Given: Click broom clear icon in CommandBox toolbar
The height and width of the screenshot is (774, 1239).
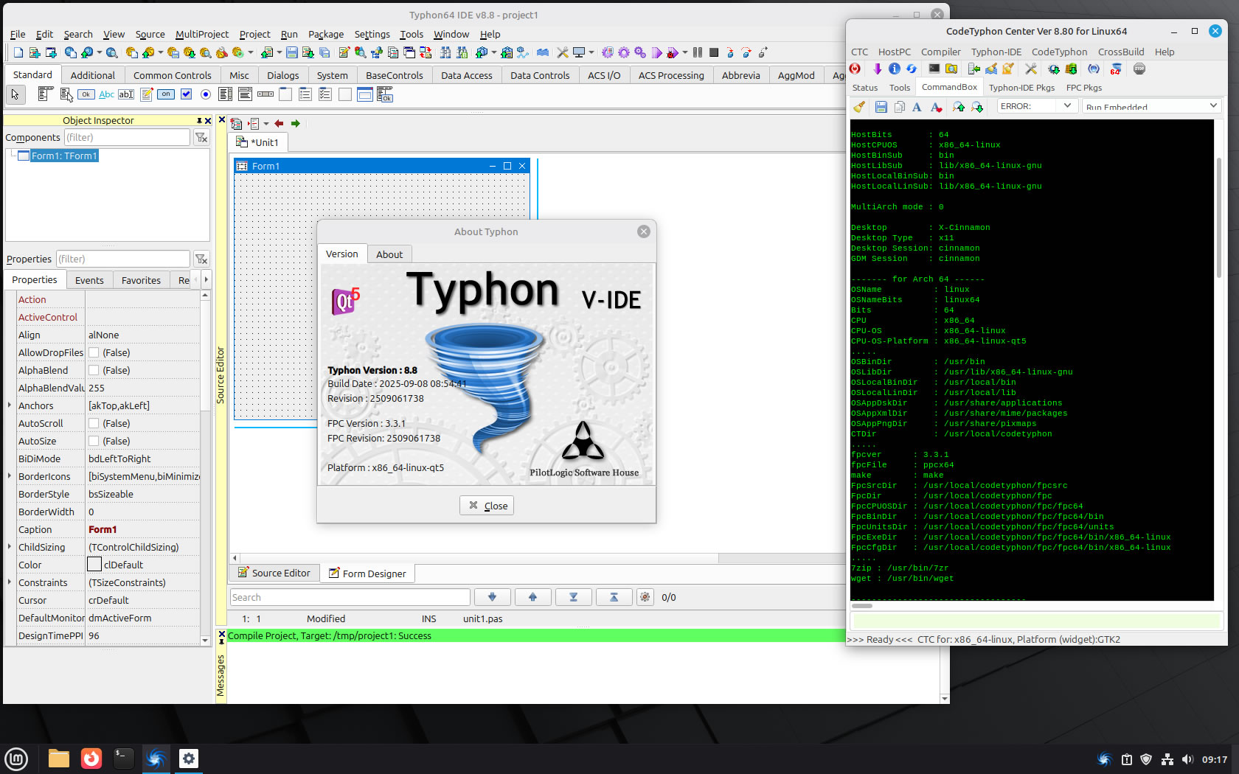Looking at the screenshot, I should [x=859, y=107].
